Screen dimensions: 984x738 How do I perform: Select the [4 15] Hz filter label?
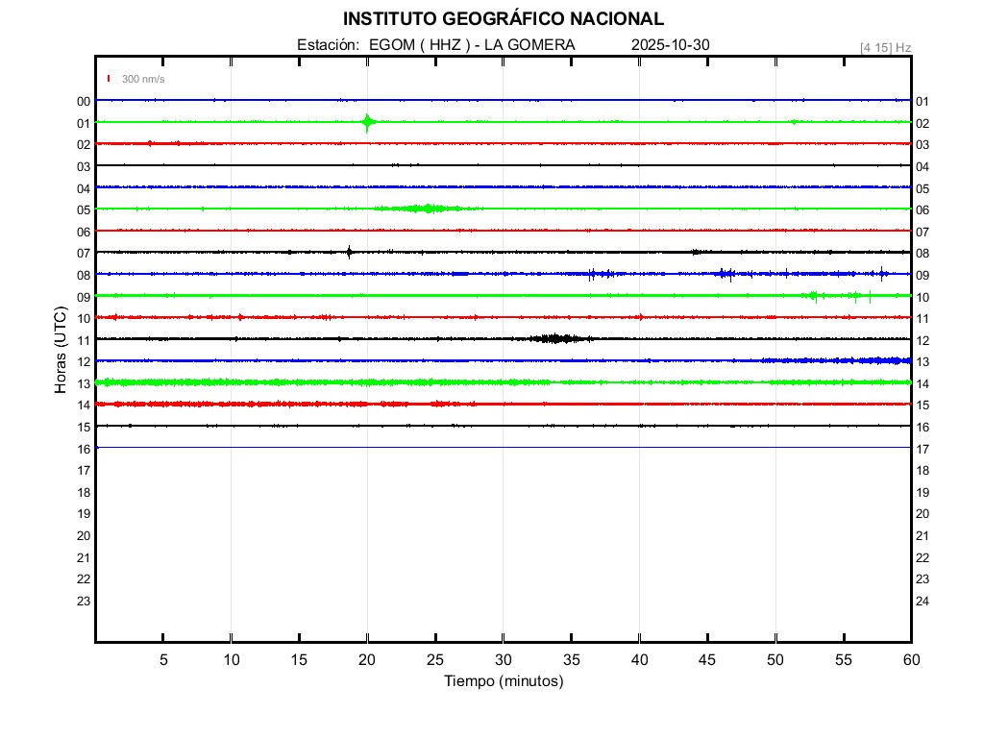[885, 47]
